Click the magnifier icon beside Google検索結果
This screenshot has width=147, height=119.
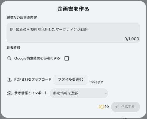(x=9, y=58)
